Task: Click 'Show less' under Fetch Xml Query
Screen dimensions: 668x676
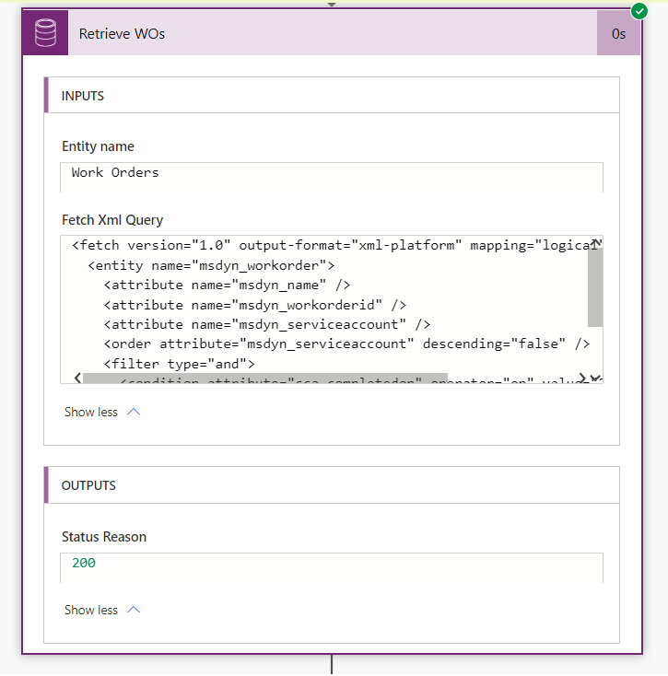Action: coord(91,412)
